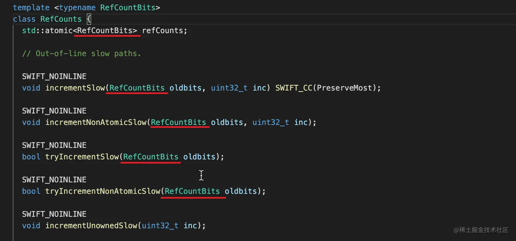Click 'std::atomic' in the member declaration
The image size is (516, 241).
click(47, 30)
